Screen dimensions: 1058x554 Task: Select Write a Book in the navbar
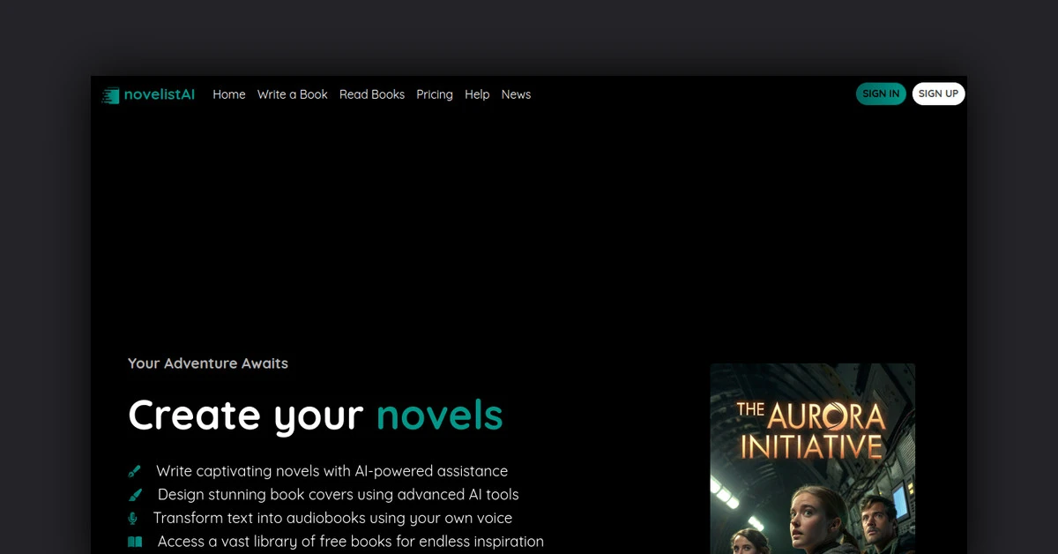pyautogui.click(x=292, y=94)
